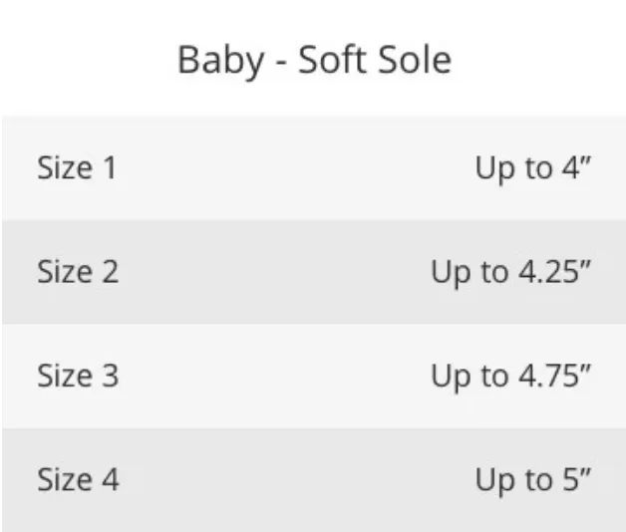Click the word "Soft" in the title
Screen dimensions: 626x532
point(332,60)
